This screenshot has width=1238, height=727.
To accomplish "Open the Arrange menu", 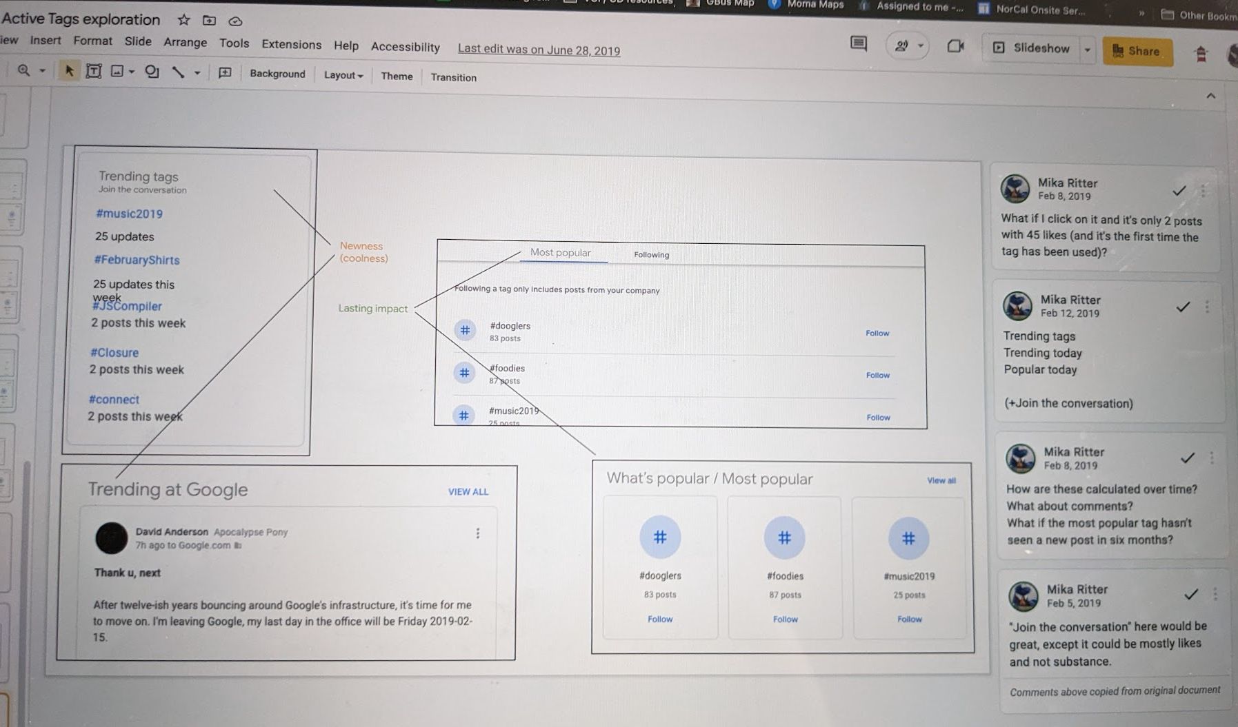I will tap(185, 42).
